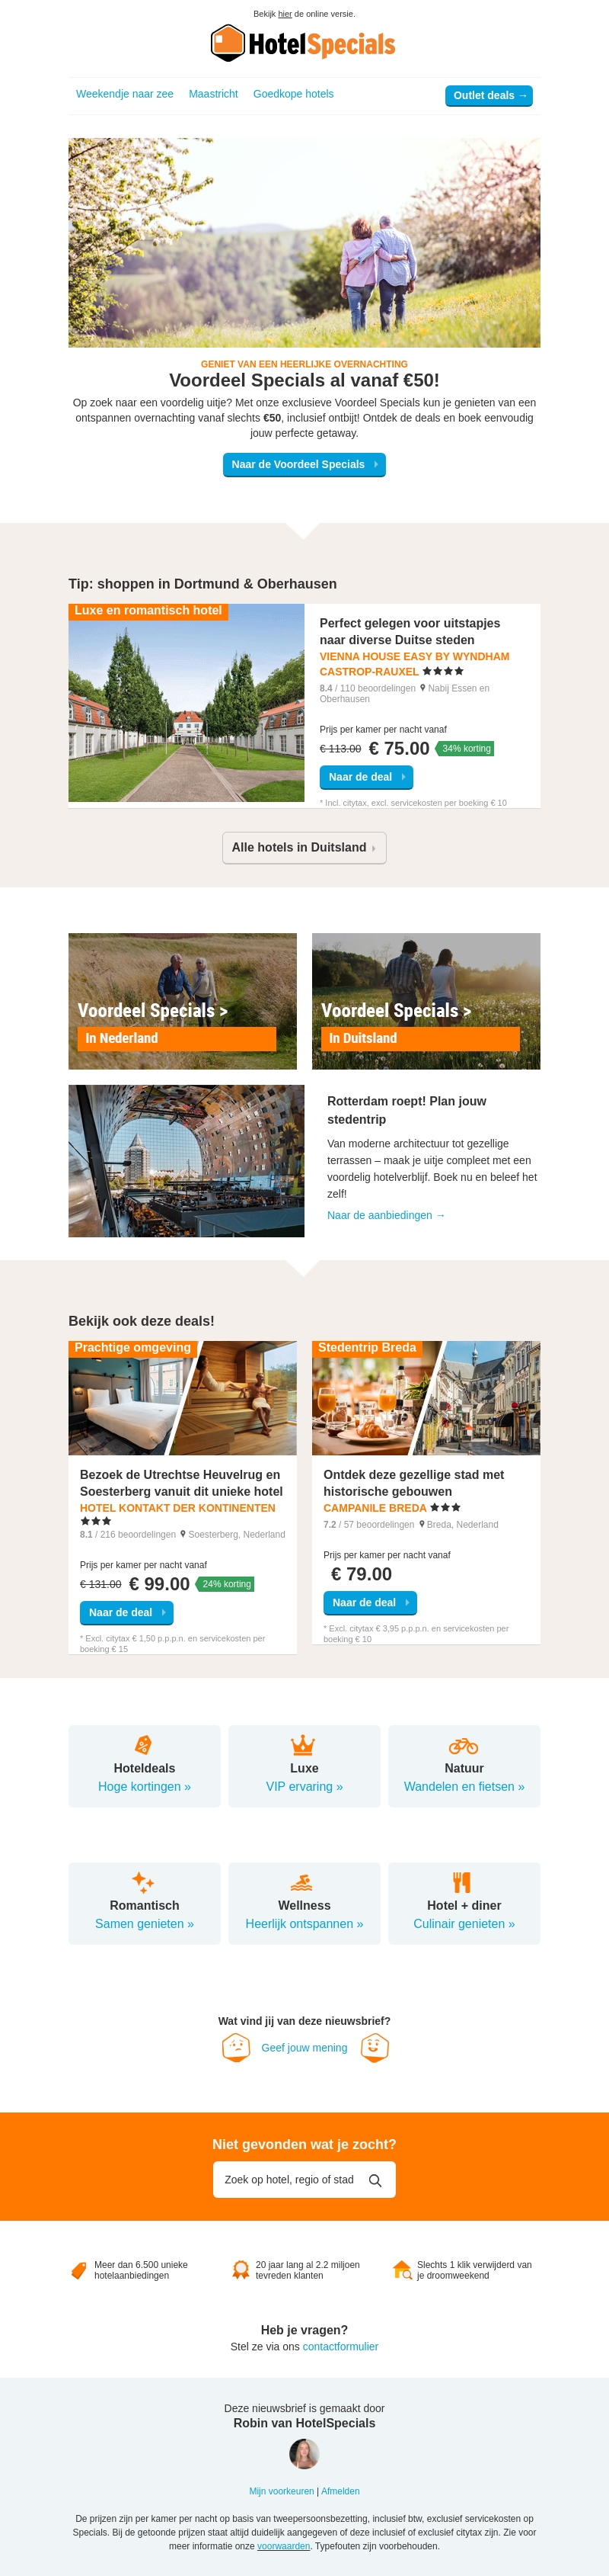Click the contactformulier link

(340, 2346)
